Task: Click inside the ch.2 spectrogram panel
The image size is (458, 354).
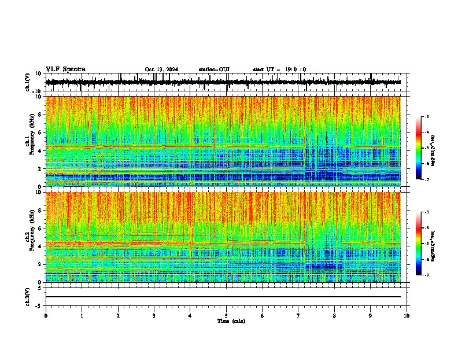Action: 223,237
